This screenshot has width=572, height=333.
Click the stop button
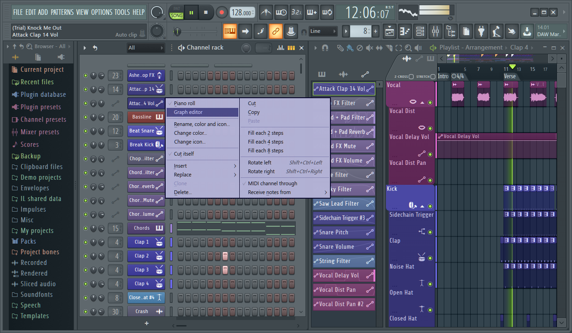[x=206, y=13]
